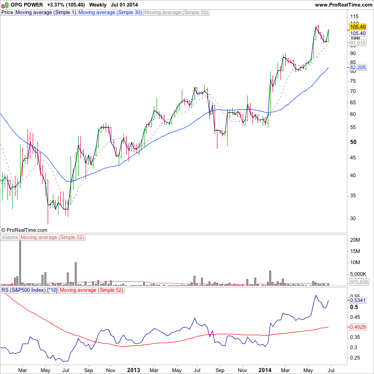Select the Price label tab
Image resolution: width=374 pixels, height=374 pixels.
click(x=7, y=13)
